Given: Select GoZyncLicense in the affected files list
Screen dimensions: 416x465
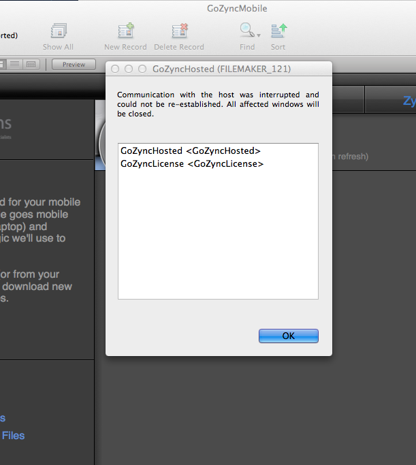Looking at the screenshot, I should click(x=191, y=164).
